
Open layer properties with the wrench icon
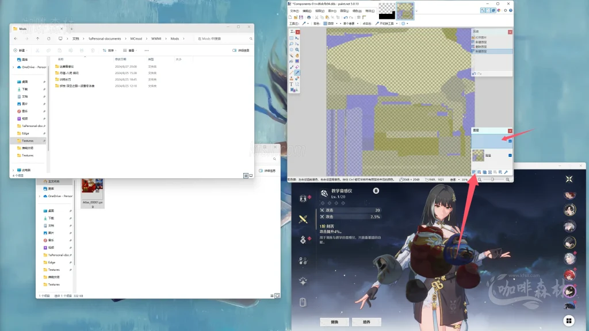tap(506, 172)
